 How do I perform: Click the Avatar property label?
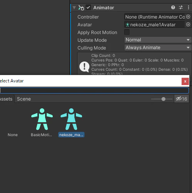tap(85, 25)
